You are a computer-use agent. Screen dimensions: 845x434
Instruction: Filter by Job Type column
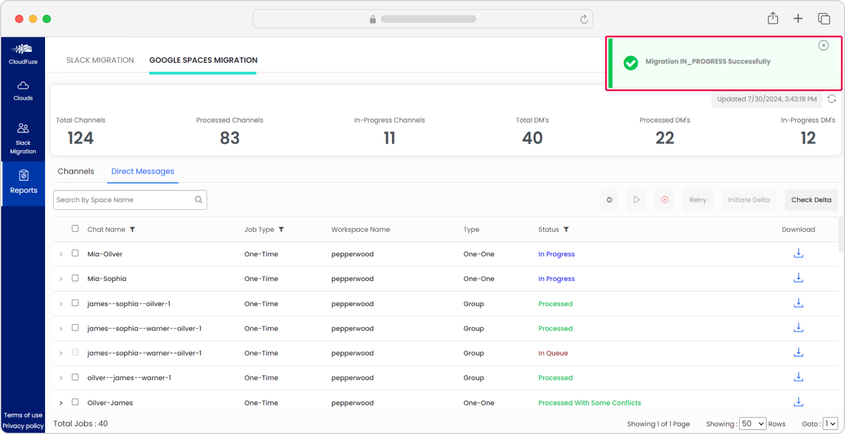point(281,230)
